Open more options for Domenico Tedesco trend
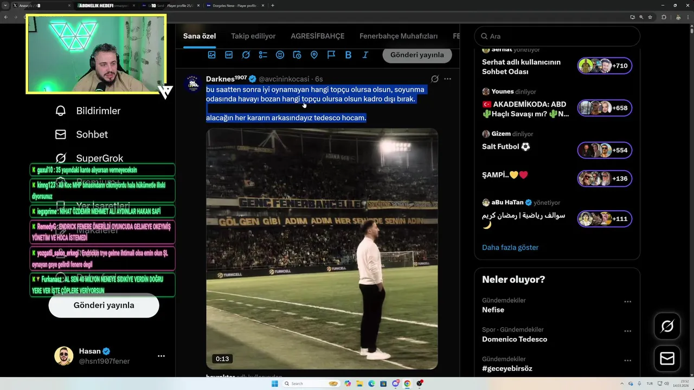The image size is (694, 390). point(627,331)
